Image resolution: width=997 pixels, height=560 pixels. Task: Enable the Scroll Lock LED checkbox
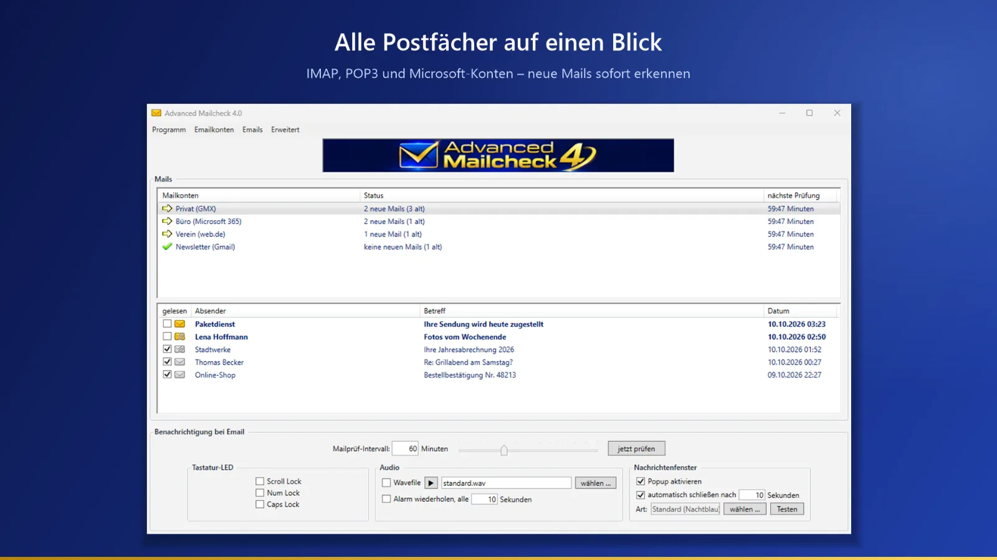point(260,481)
